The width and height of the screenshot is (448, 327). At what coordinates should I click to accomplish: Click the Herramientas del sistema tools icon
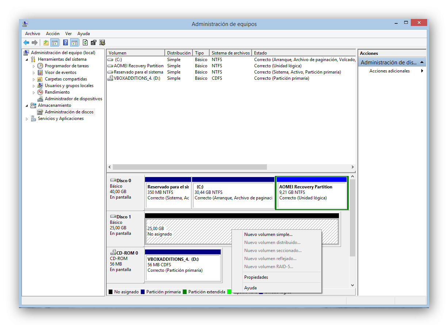pos(33,59)
